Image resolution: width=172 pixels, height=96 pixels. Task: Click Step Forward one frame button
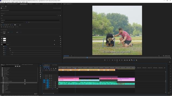tap(119, 60)
